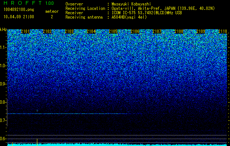This screenshot has width=230, height=146.
Task: Click the 2101 time marker
Action: pyautogui.click(x=25, y=31)
